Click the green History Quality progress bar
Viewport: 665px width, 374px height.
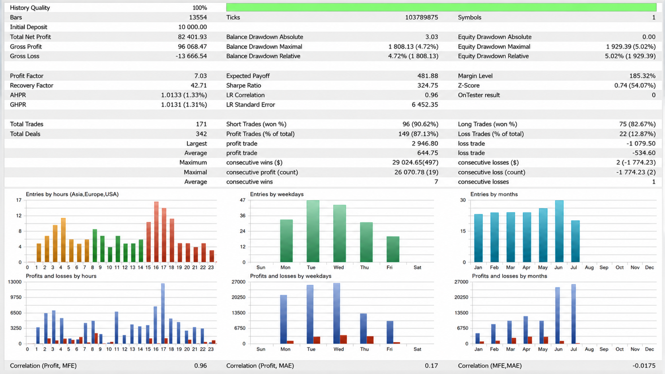[441, 7]
